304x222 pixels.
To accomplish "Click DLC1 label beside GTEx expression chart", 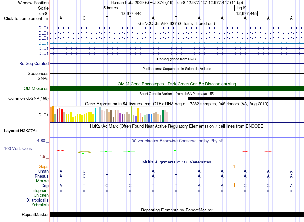I will pyautogui.click(x=43, y=115).
